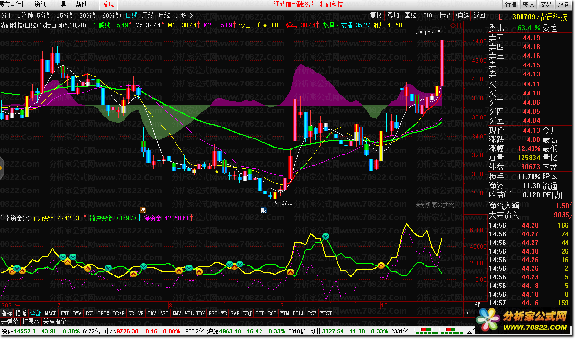Click the 返回 back button

pyautogui.click(x=479, y=15)
